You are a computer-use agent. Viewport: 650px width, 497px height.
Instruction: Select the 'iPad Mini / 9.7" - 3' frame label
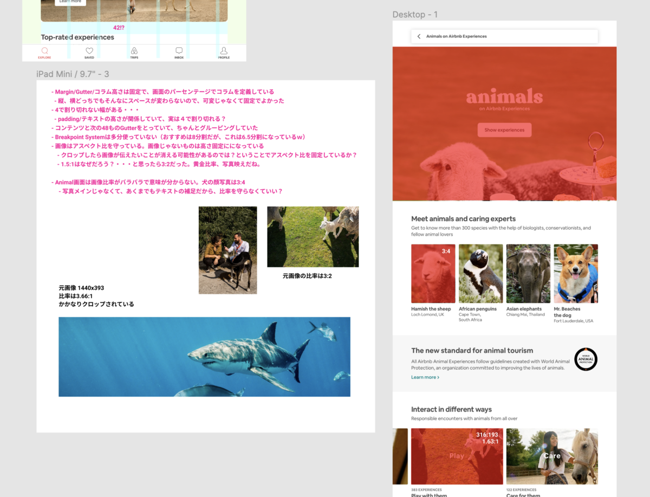[73, 74]
